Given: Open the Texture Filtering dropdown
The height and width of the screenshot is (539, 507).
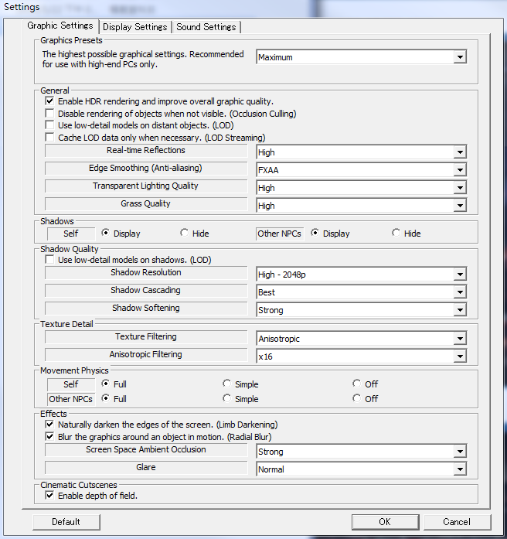Looking at the screenshot, I should [x=362, y=339].
